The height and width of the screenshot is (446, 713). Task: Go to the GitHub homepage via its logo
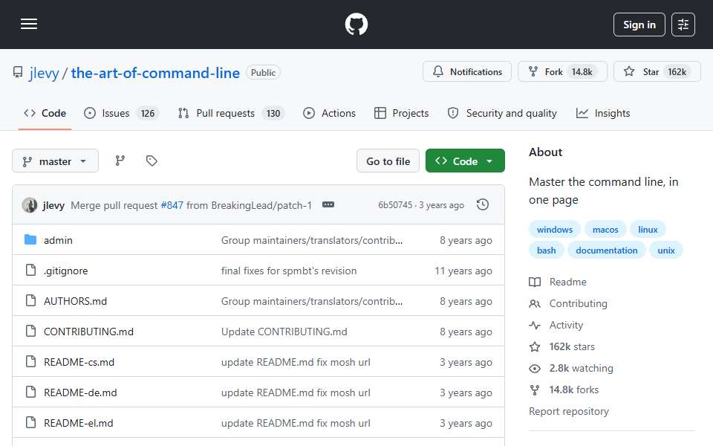point(356,24)
